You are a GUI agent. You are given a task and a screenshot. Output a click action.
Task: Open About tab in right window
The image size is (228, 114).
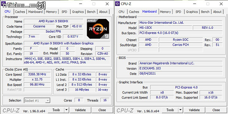217,12
